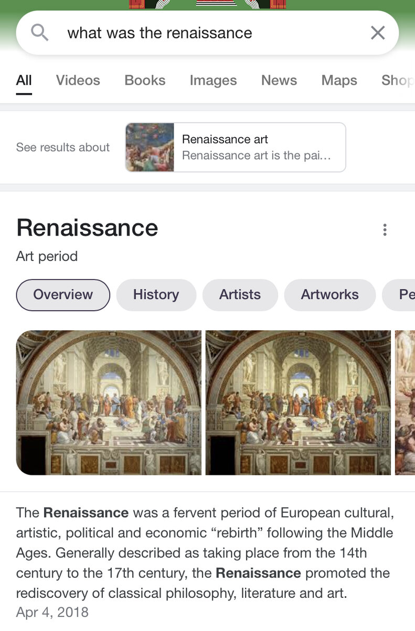Image resolution: width=415 pixels, height=631 pixels.
Task: Select the History chip
Action: 156,294
